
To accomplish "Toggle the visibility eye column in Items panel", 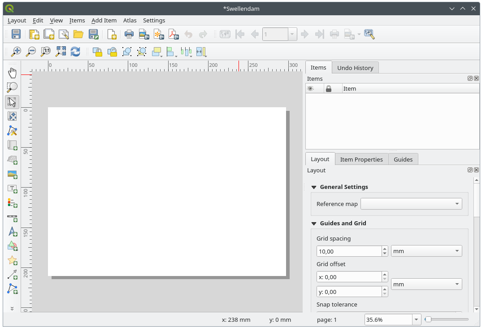I will [310, 88].
